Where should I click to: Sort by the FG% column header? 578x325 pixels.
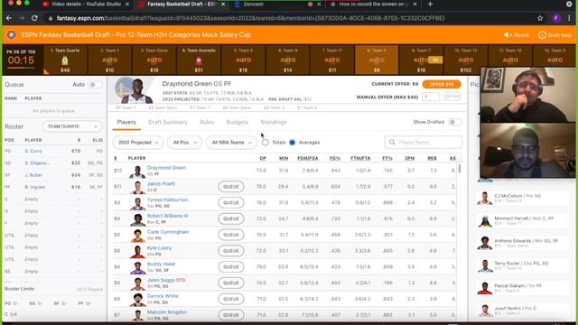tap(335, 158)
